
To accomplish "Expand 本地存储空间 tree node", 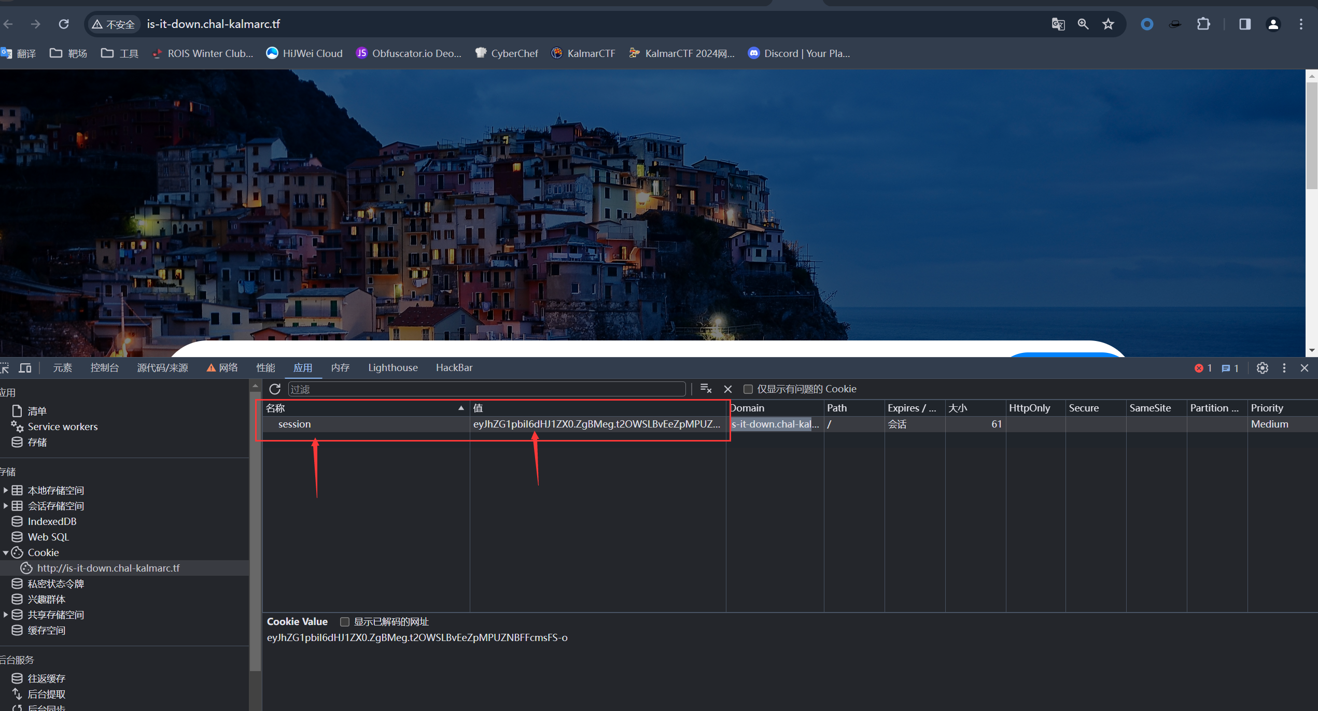I will (x=5, y=490).
